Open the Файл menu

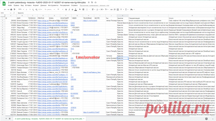(10, 6)
